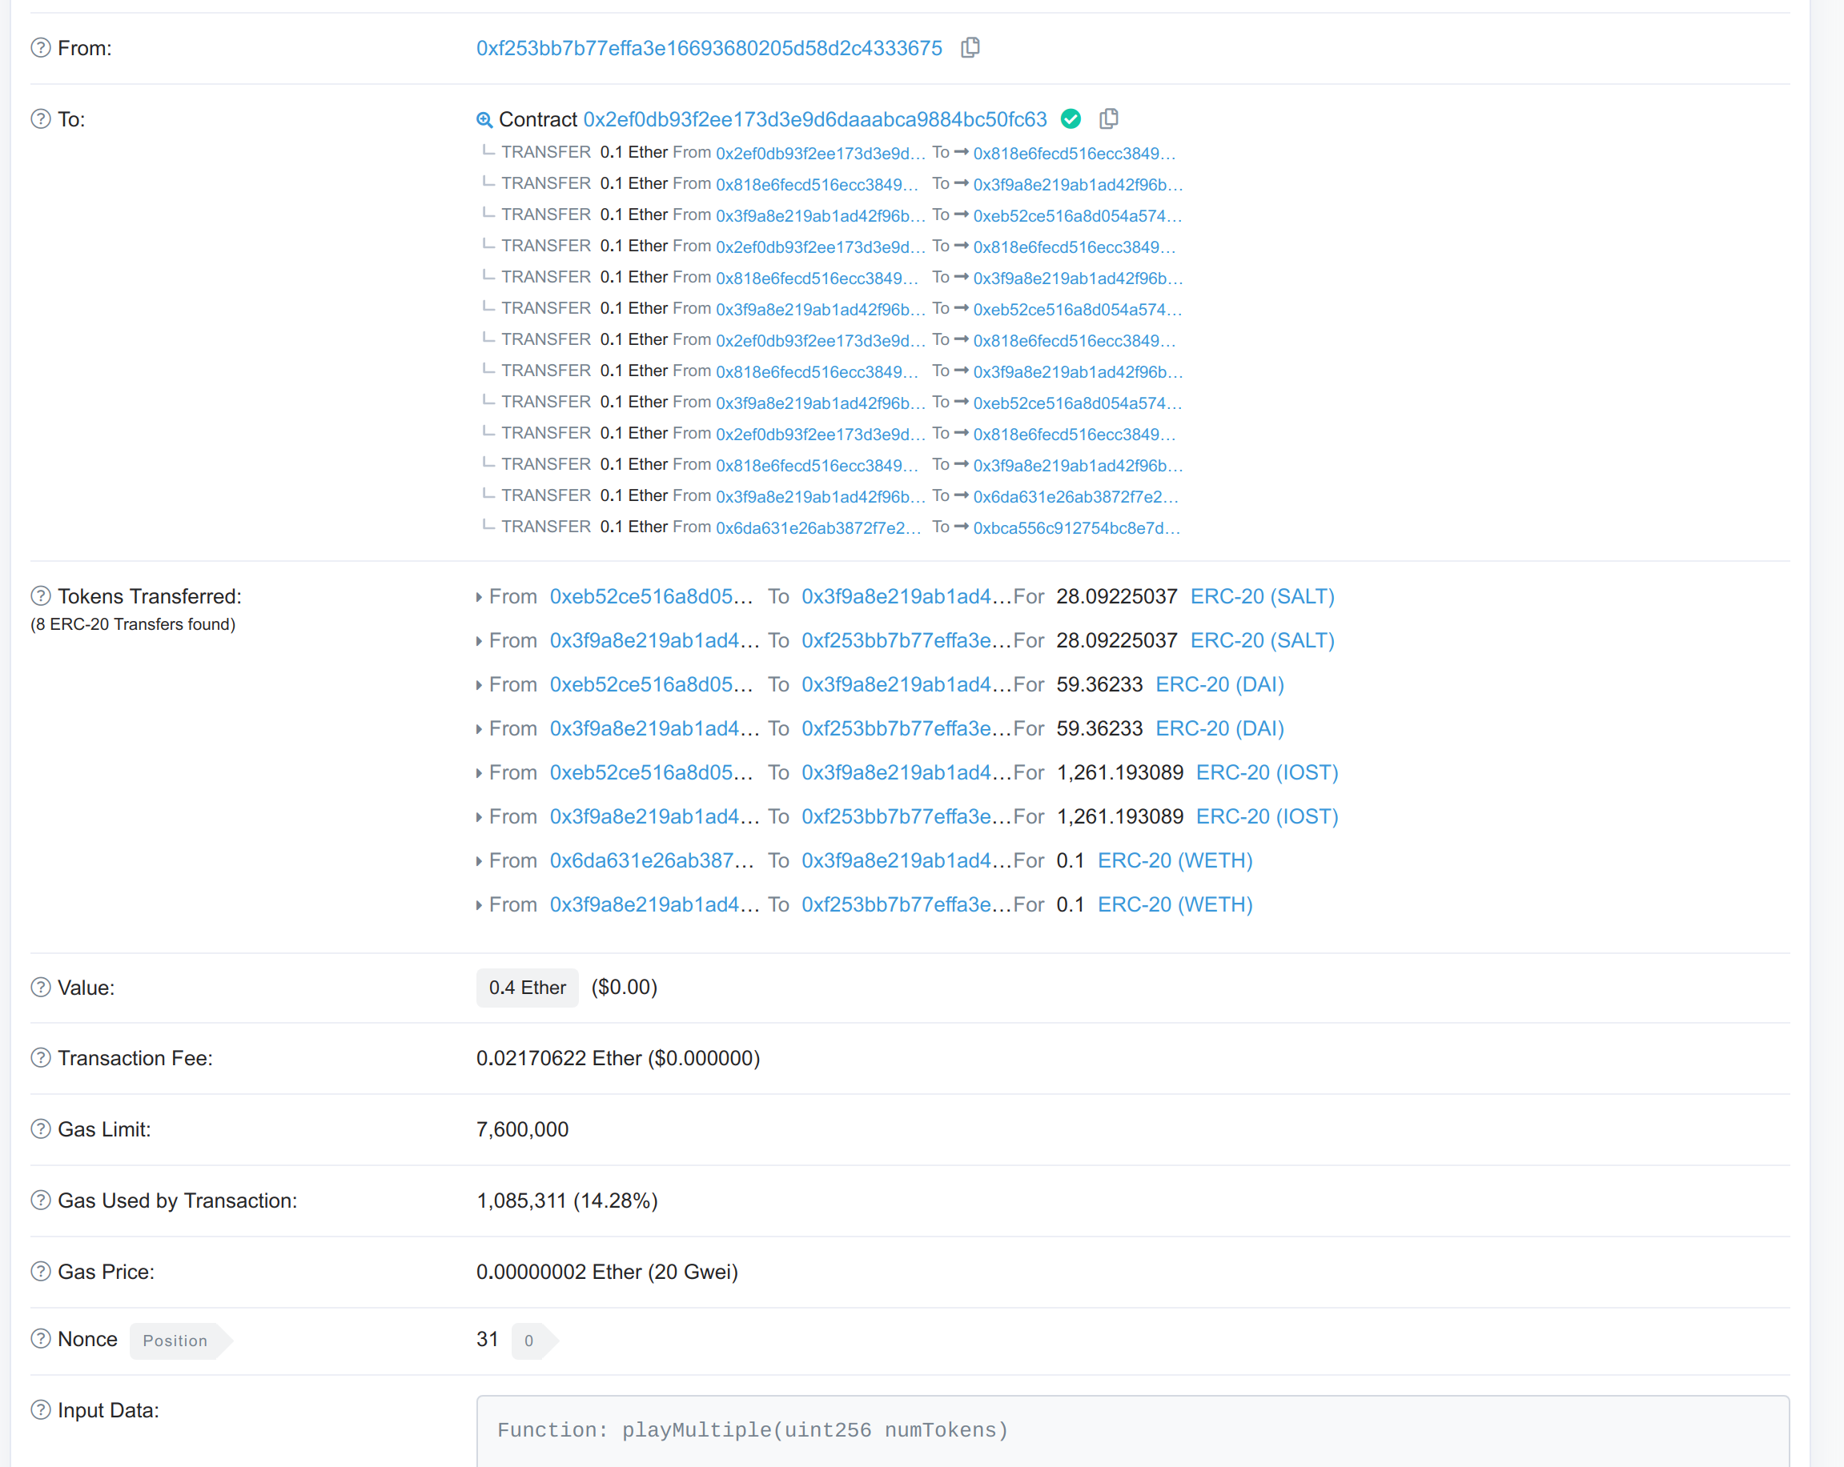
Task: Open sender address 0xf253bb7b77effa3e... link
Action: tap(708, 48)
